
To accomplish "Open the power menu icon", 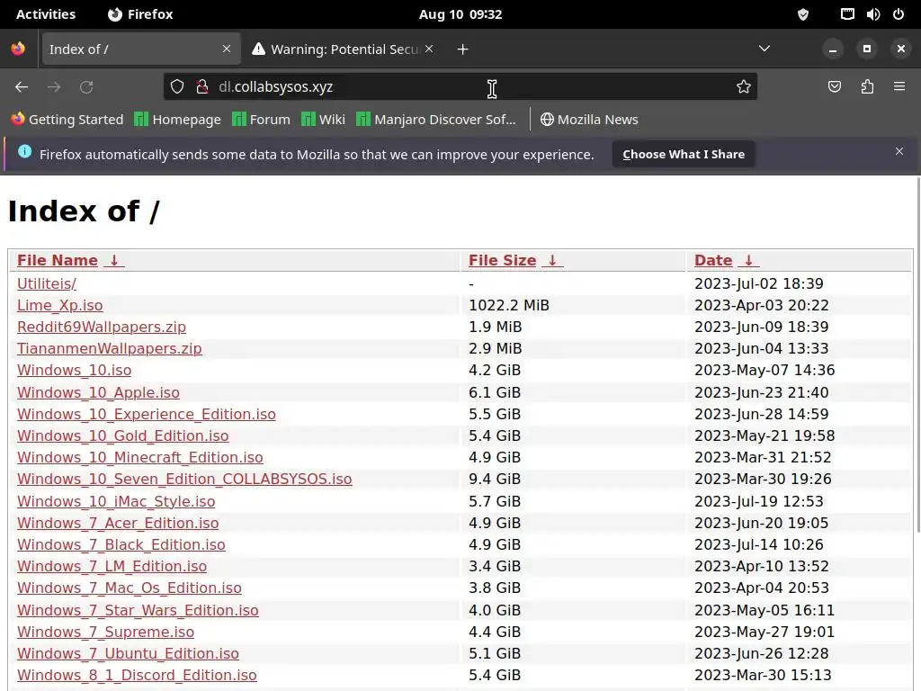I will 899,14.
